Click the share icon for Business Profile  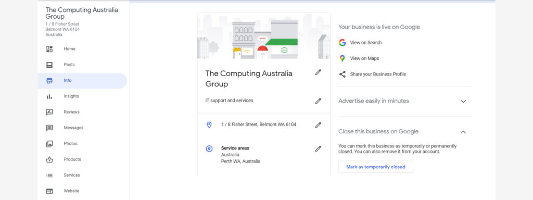pyautogui.click(x=342, y=74)
